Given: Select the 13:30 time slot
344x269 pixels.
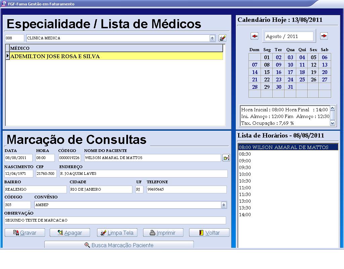Looking at the screenshot, I should coord(288,208).
